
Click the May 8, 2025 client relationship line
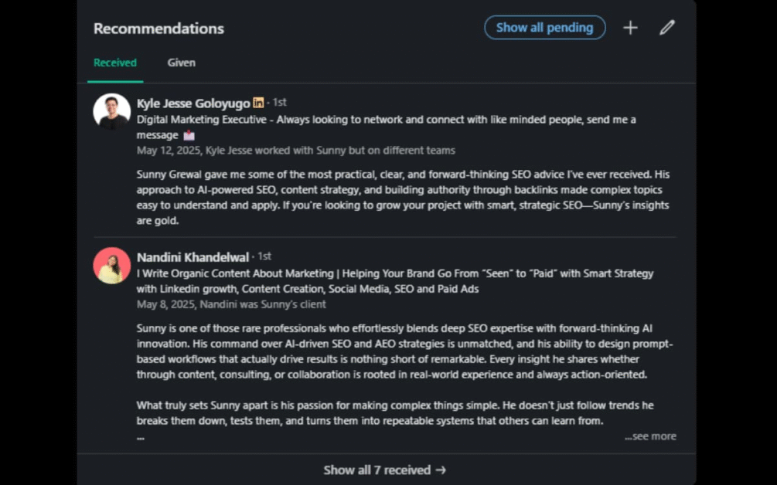click(x=231, y=304)
